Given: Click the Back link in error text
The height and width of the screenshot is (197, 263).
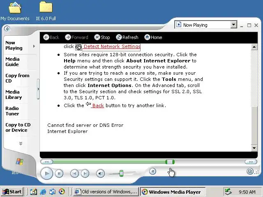Looking at the screenshot, I should coord(98,105).
